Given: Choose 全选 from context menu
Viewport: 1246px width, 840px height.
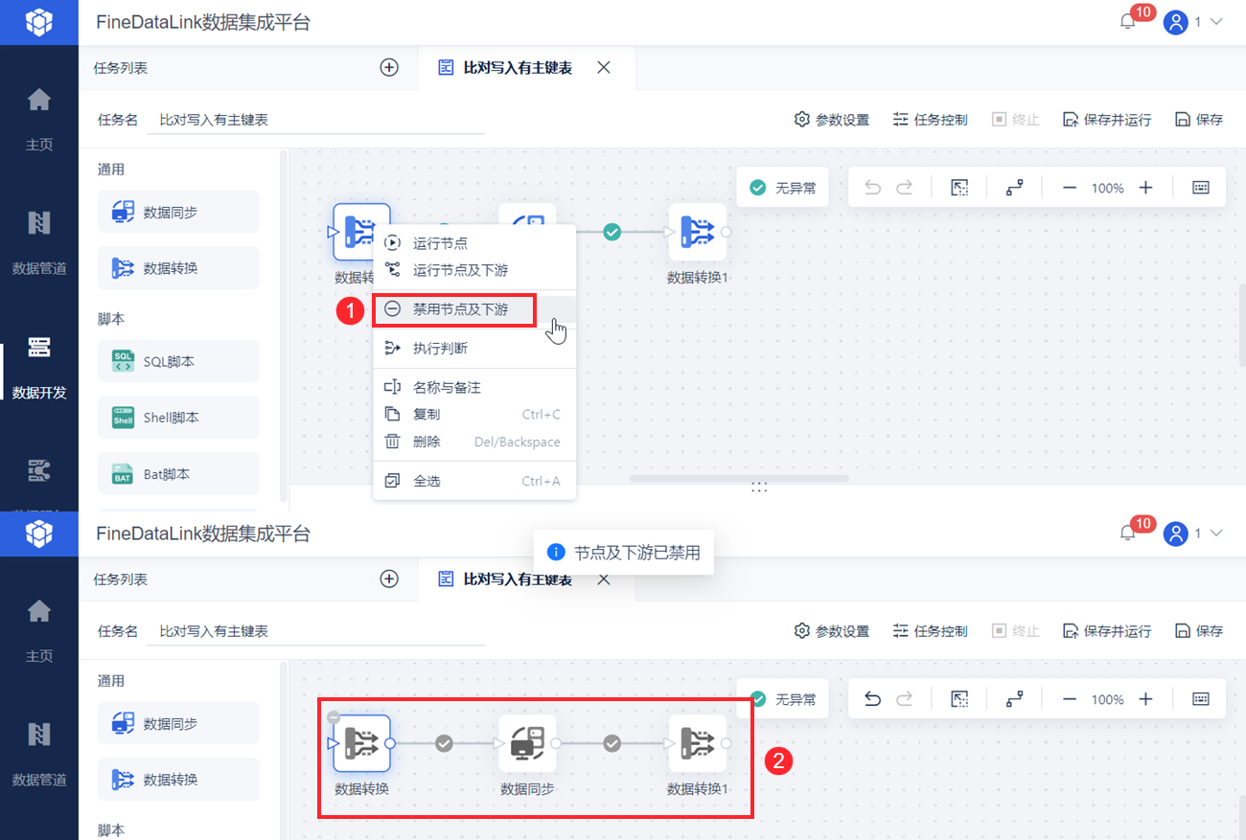Looking at the screenshot, I should pyautogui.click(x=474, y=481).
